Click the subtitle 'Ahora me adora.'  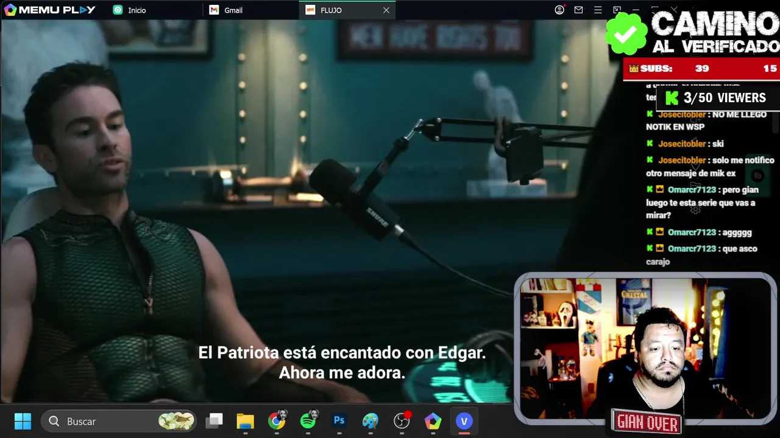pos(342,373)
